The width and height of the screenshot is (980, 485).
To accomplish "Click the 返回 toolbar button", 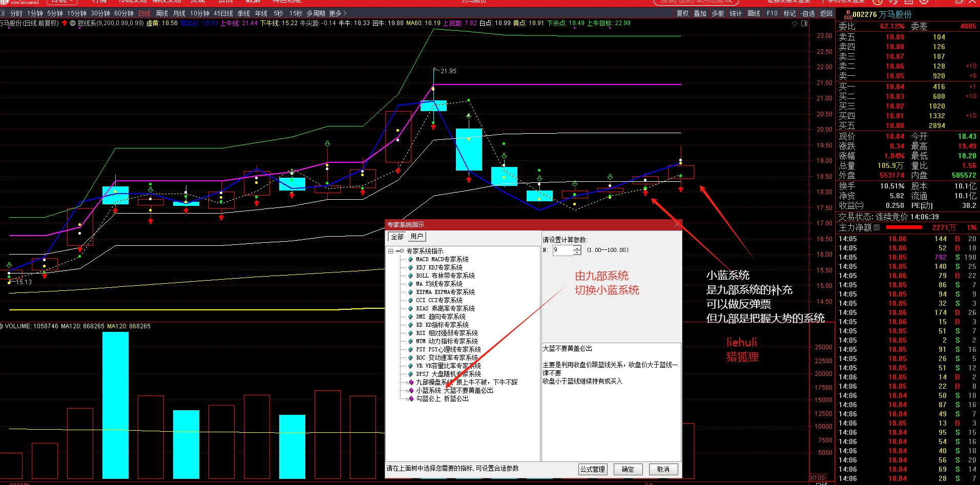I will pos(826,13).
